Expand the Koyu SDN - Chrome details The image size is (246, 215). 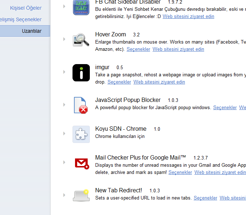pyautogui.click(x=64, y=133)
